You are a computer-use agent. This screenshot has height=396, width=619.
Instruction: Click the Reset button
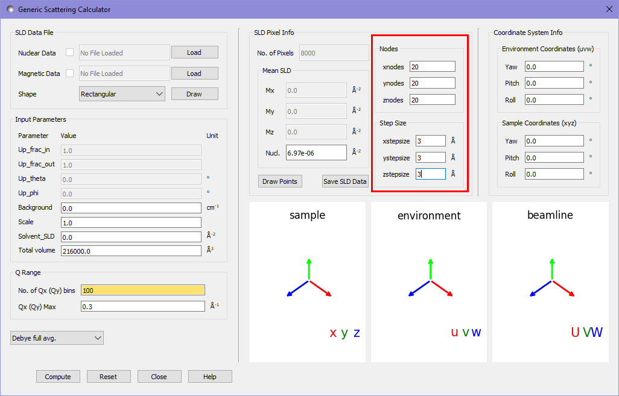coord(109,376)
